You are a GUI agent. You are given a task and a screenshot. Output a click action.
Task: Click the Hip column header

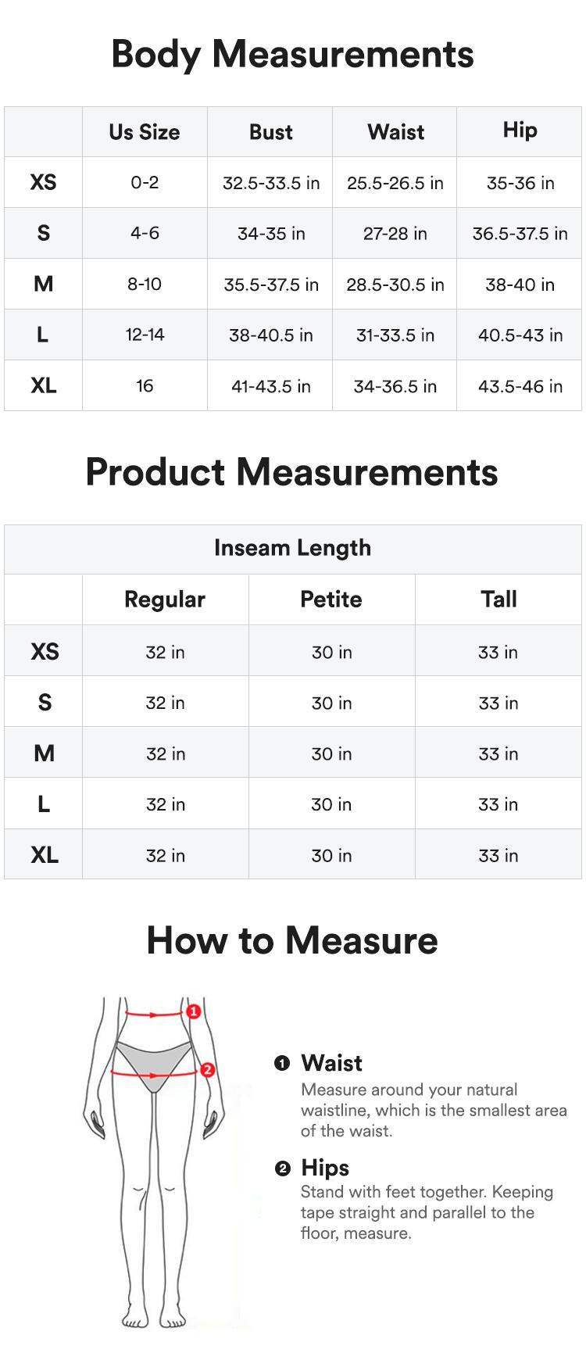coord(520,131)
